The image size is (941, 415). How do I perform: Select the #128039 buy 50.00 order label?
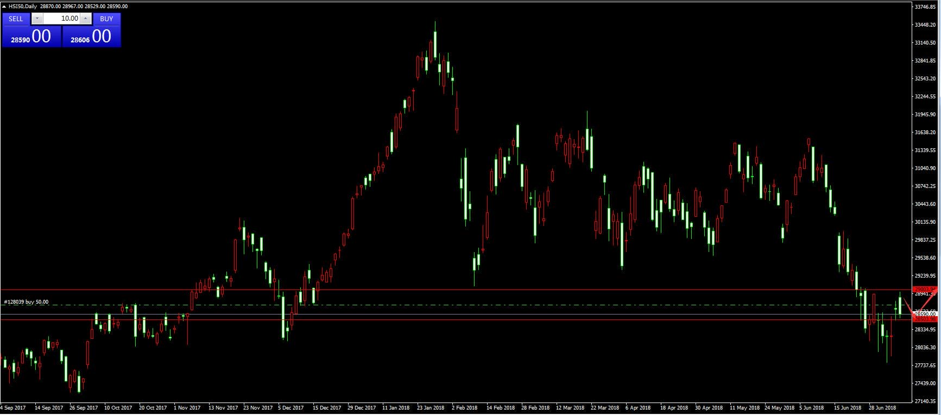(26, 302)
